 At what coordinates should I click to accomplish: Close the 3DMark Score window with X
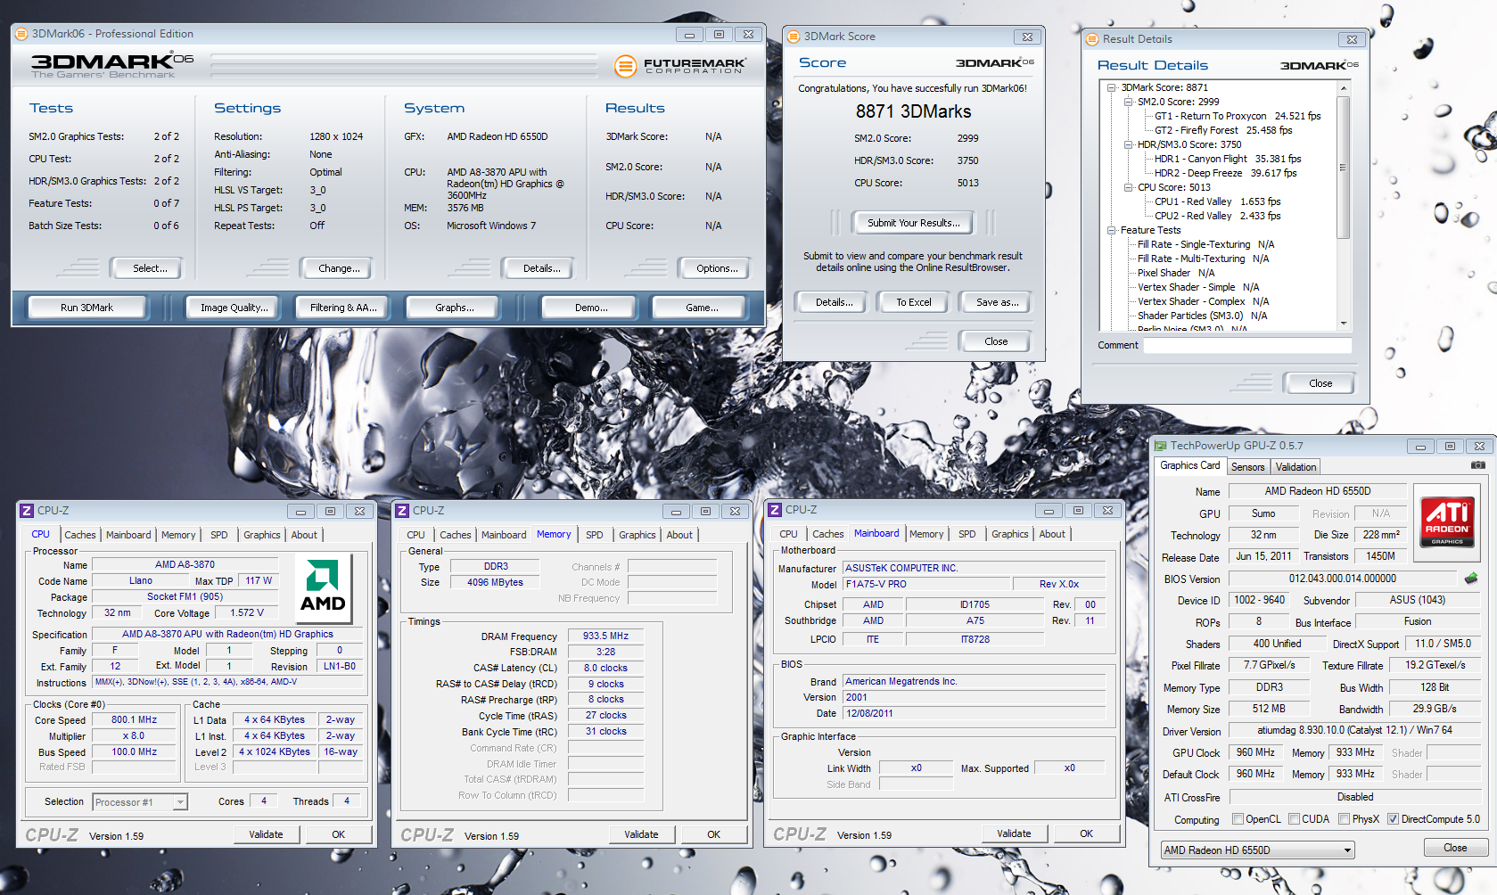coord(1027,37)
